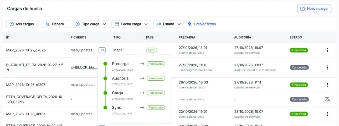Click the FICHEROS column header
The width and height of the screenshot is (339, 126).
pyautogui.click(x=79, y=37)
